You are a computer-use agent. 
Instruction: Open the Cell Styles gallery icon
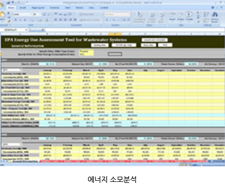[161, 17]
